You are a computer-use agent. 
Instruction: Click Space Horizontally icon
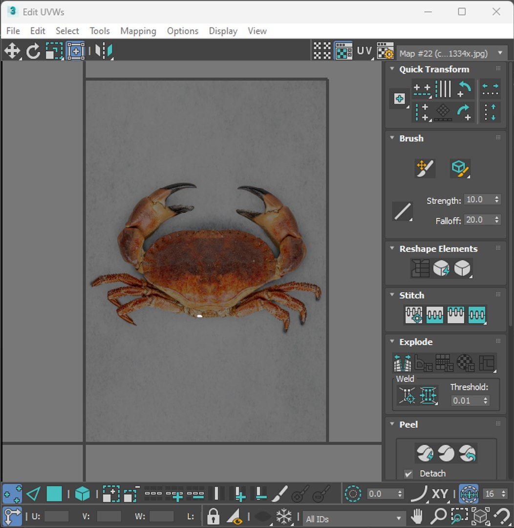pos(490,89)
